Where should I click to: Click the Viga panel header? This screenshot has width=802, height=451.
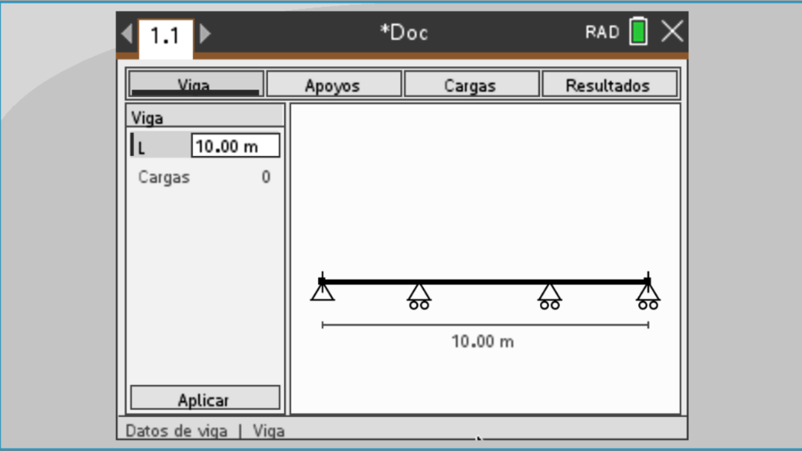click(205, 117)
